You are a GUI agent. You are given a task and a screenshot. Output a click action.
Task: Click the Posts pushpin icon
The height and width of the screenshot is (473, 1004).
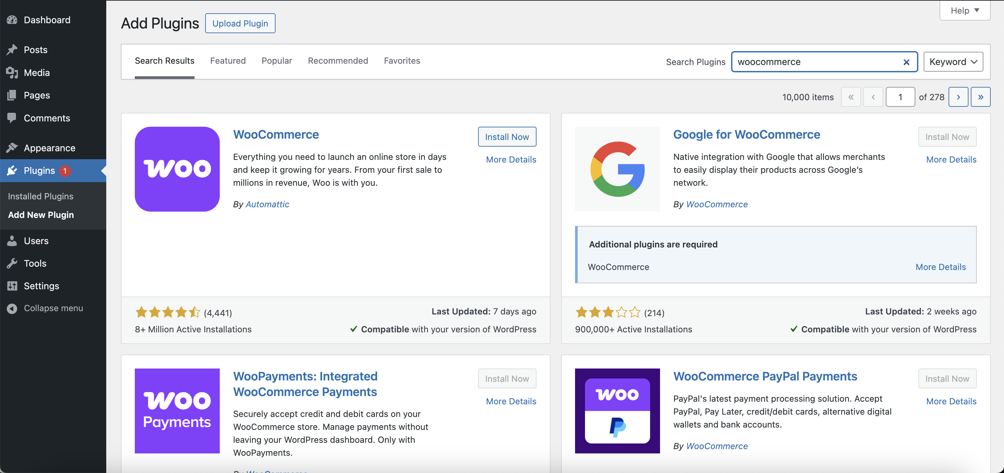pos(12,50)
